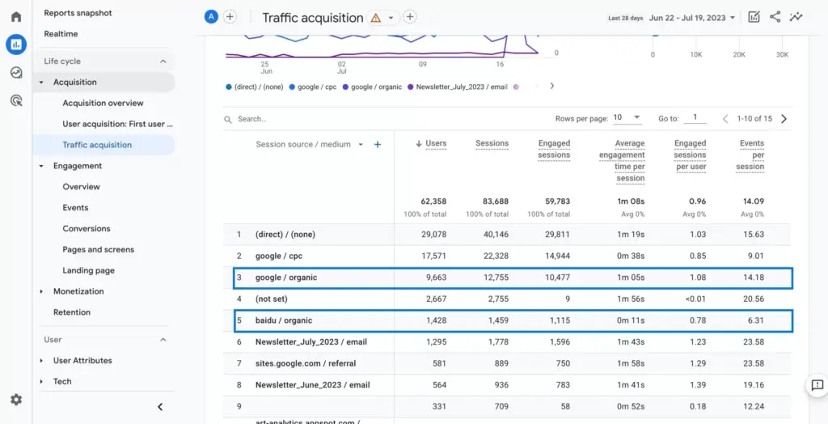
Task: Open the report title dropdown arrow
Action: point(391,18)
